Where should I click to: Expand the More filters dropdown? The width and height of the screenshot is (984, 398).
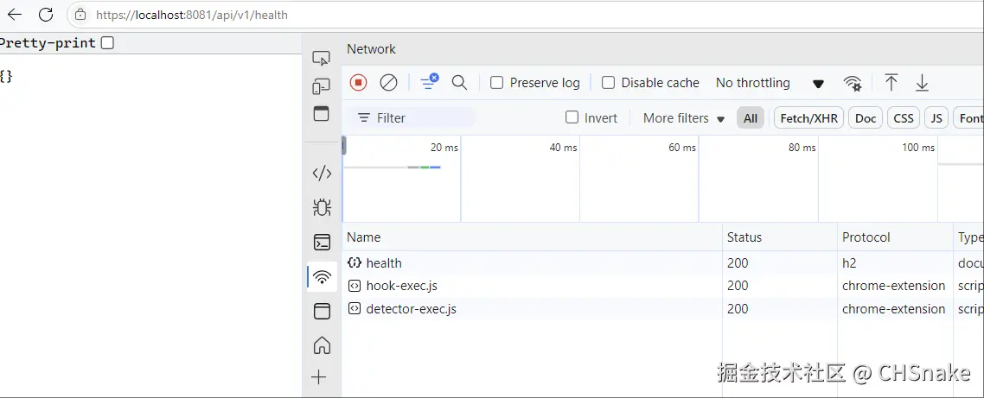[x=683, y=117]
